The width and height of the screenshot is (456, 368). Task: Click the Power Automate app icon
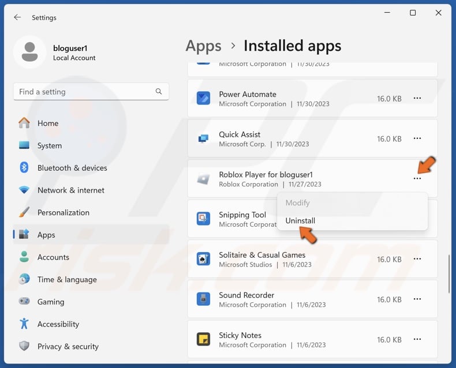tap(203, 99)
